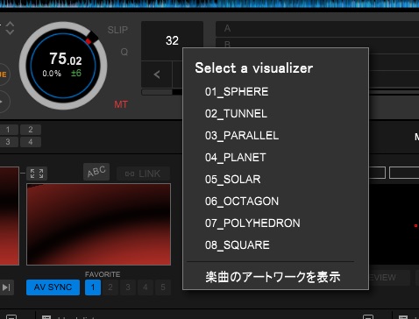The image size is (419, 319).
Task: Click the fullscreen expand icon above video preview
Action: point(37,174)
